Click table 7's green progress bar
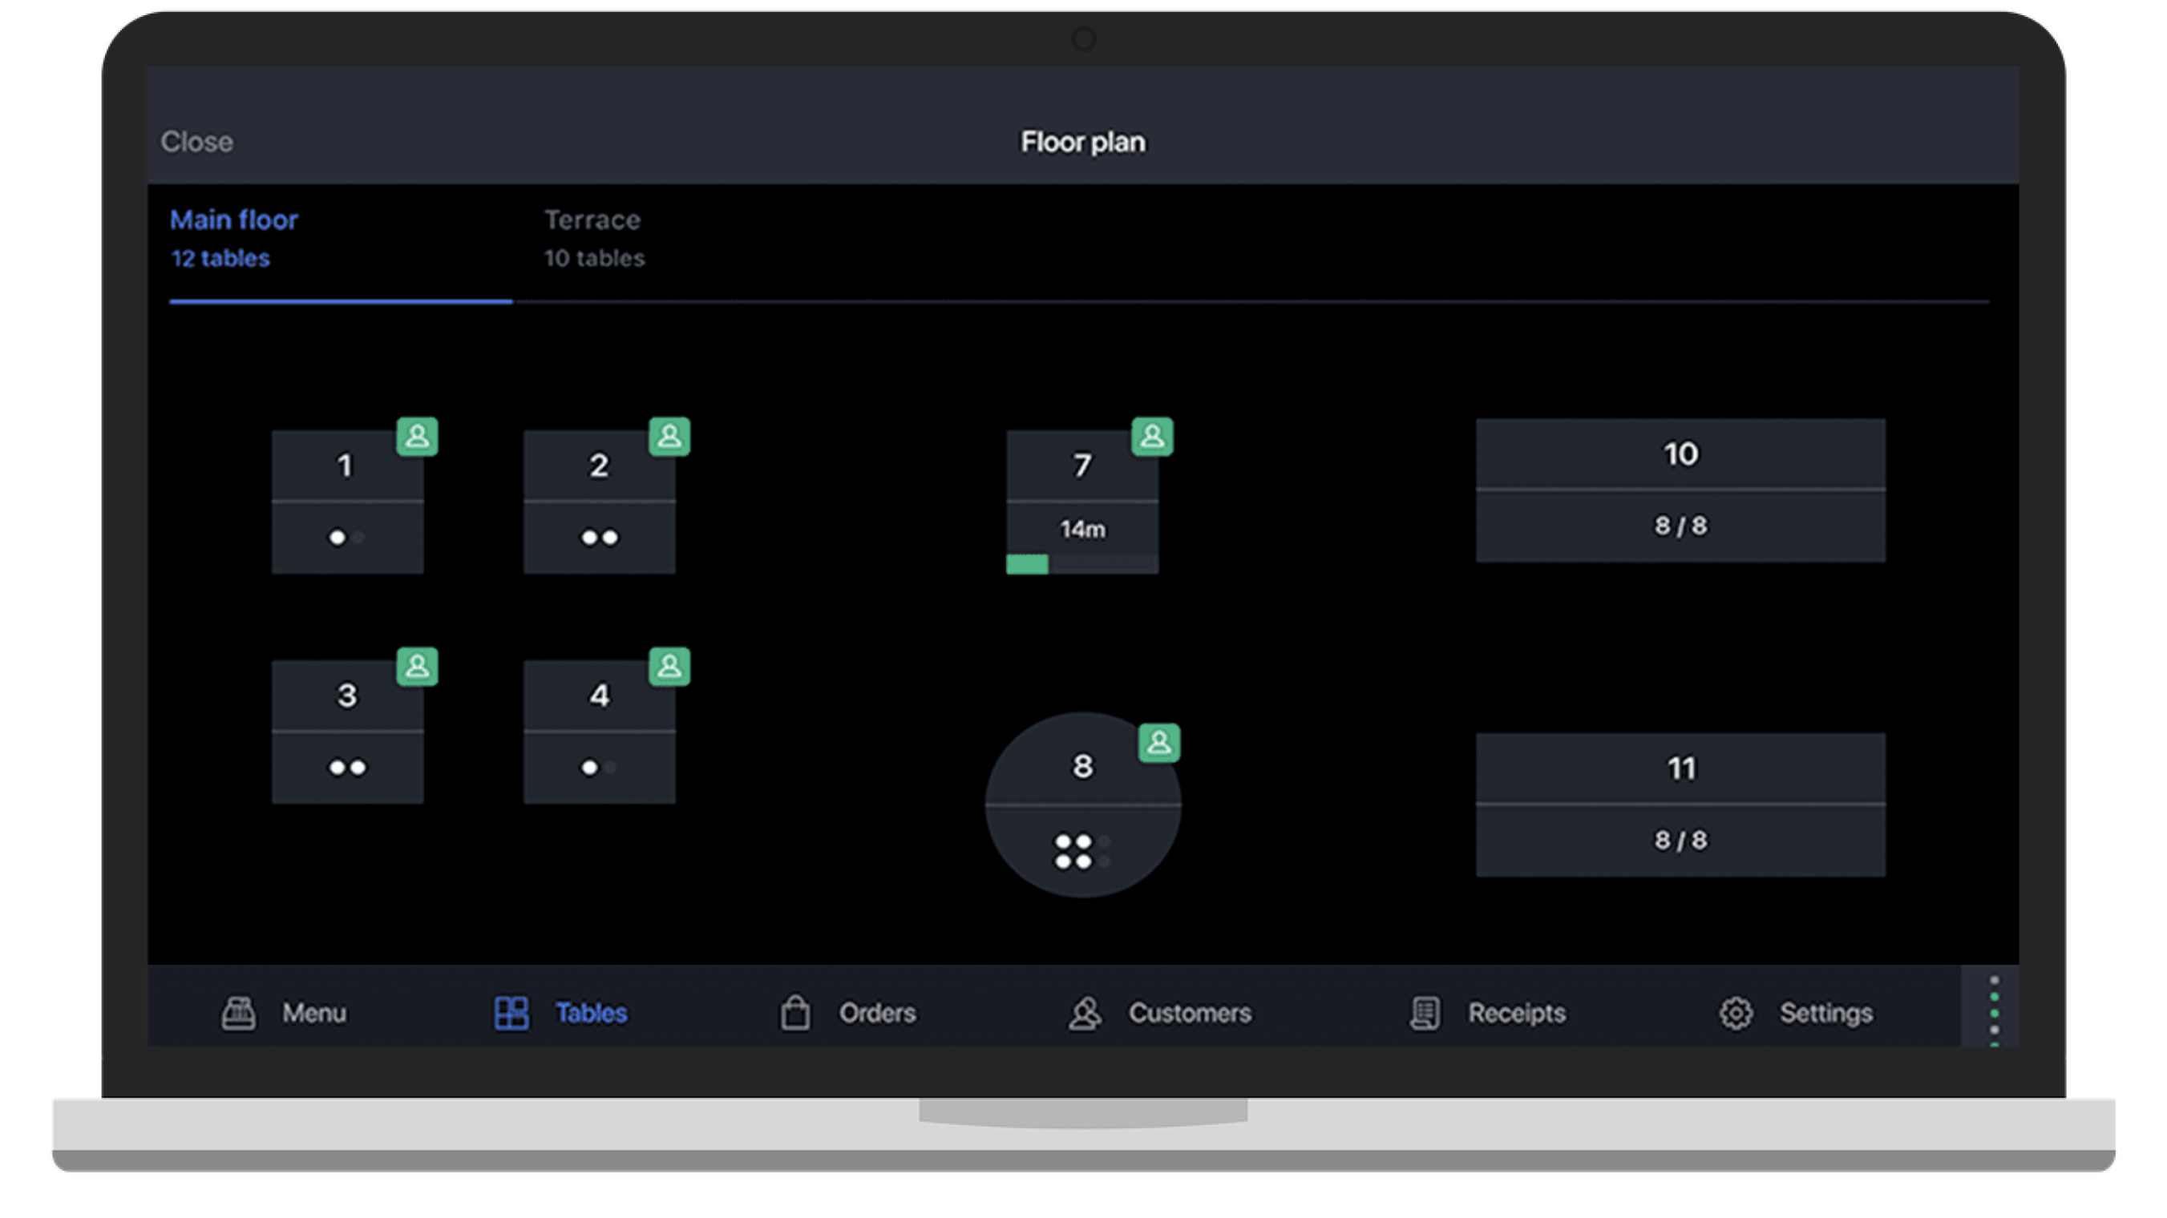 (1027, 564)
